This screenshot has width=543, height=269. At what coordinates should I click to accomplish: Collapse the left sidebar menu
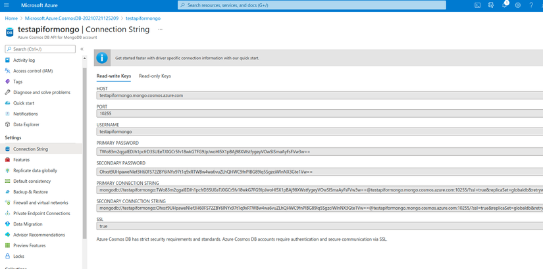pos(82,49)
